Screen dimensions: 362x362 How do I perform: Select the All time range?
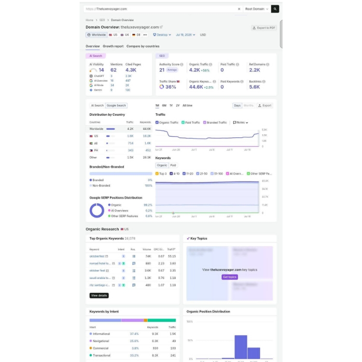coord(187,106)
